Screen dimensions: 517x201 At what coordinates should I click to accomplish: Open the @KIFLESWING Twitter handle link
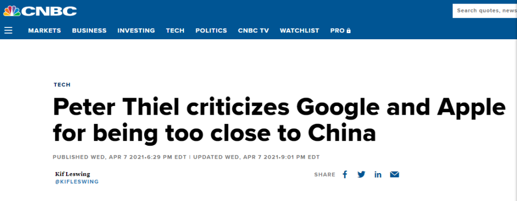tap(77, 182)
